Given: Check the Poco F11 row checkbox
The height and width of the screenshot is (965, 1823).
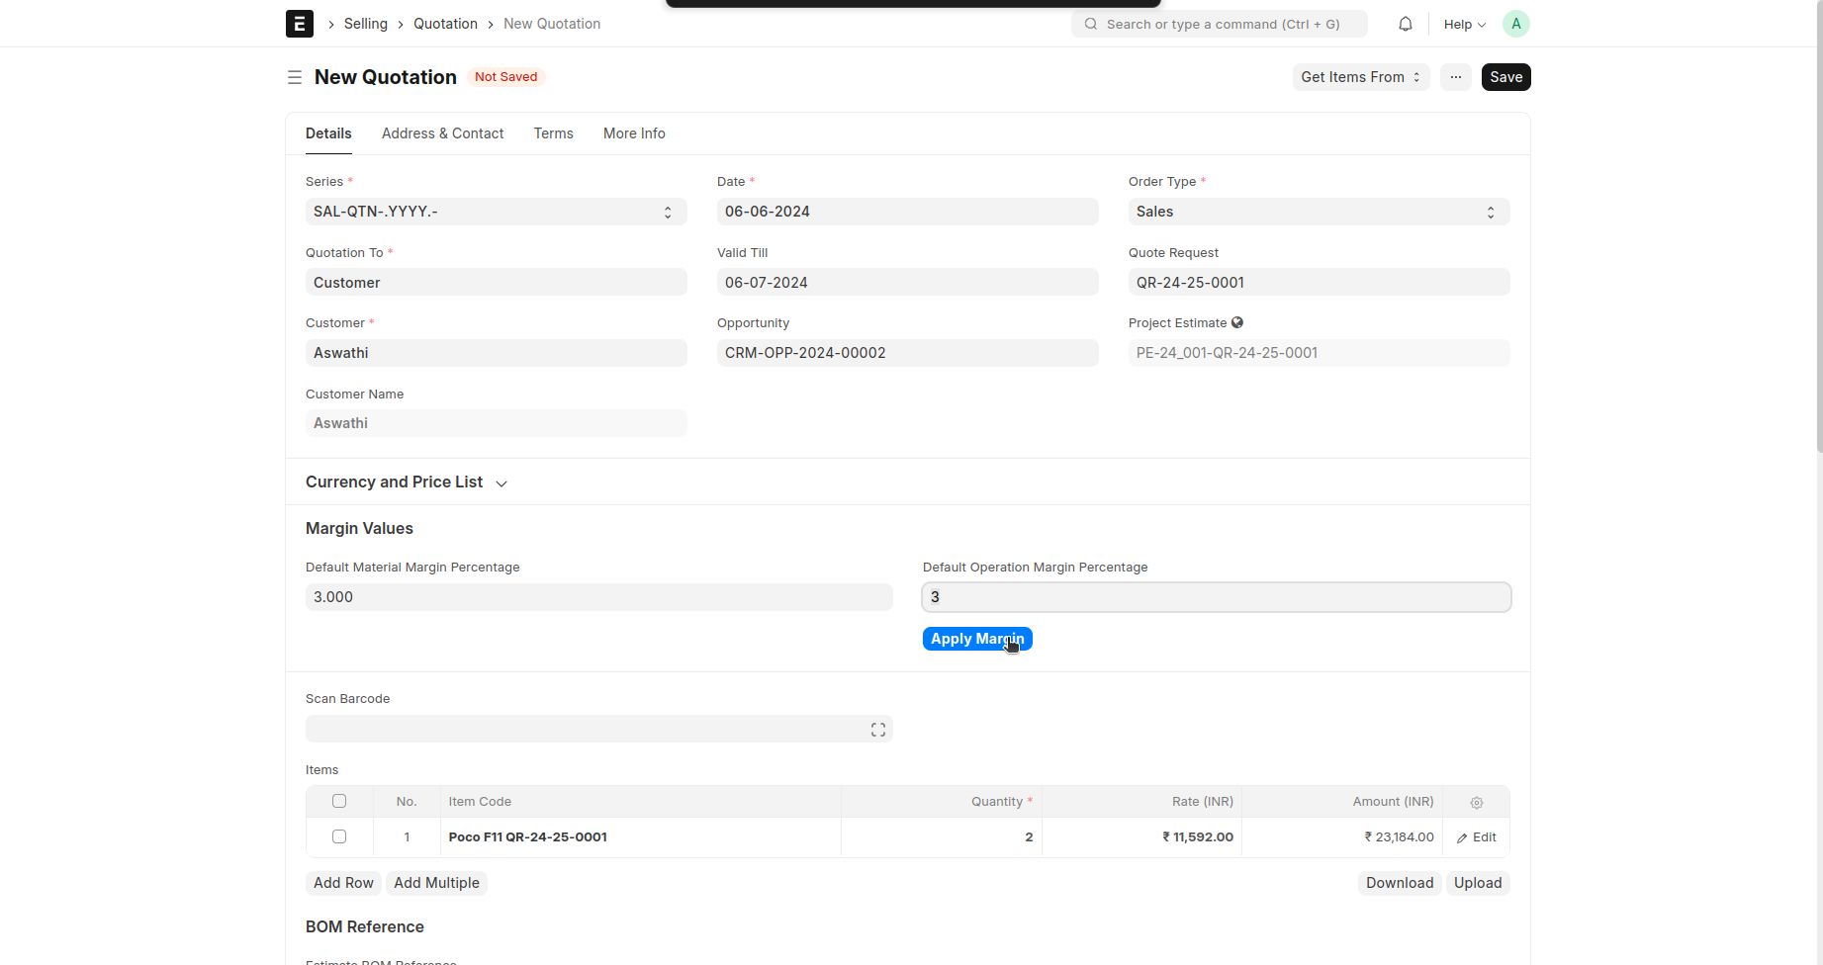Looking at the screenshot, I should (x=339, y=837).
